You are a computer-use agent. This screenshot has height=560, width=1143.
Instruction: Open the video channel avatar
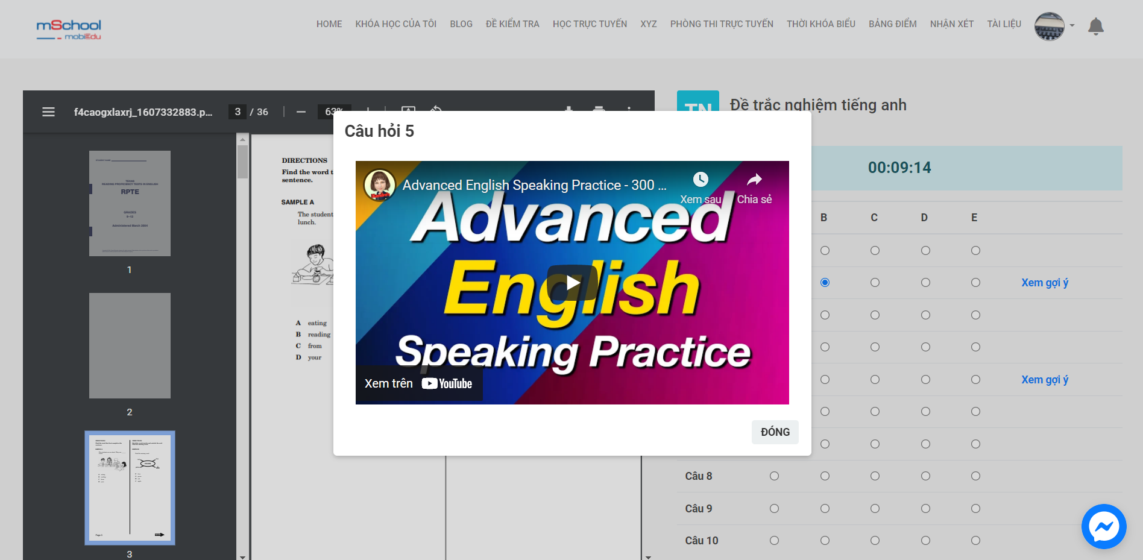click(380, 185)
